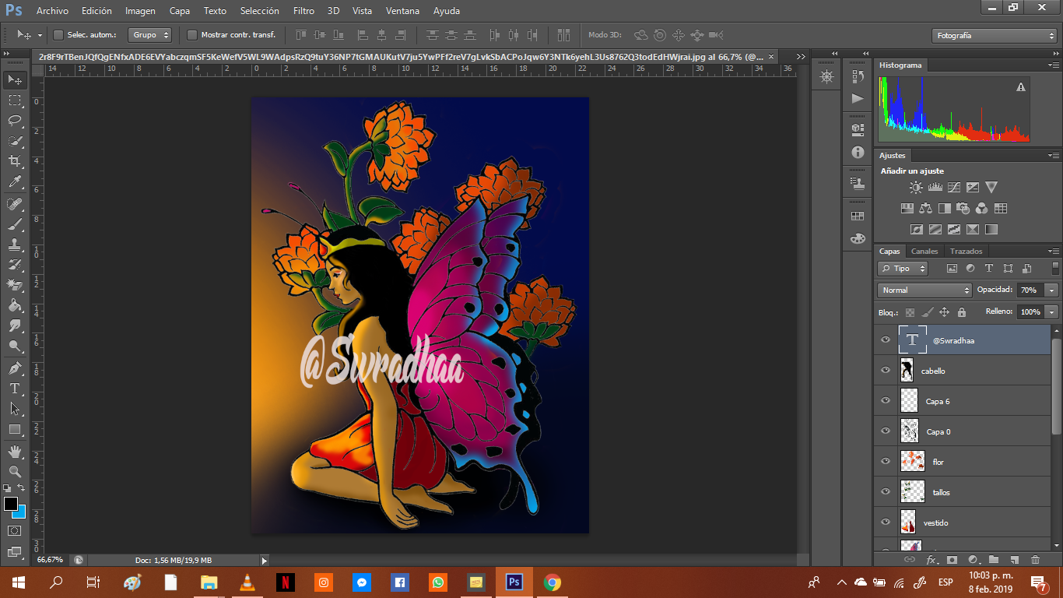Open the History panel icon
Screen dimensions: 1063x598
[858, 76]
